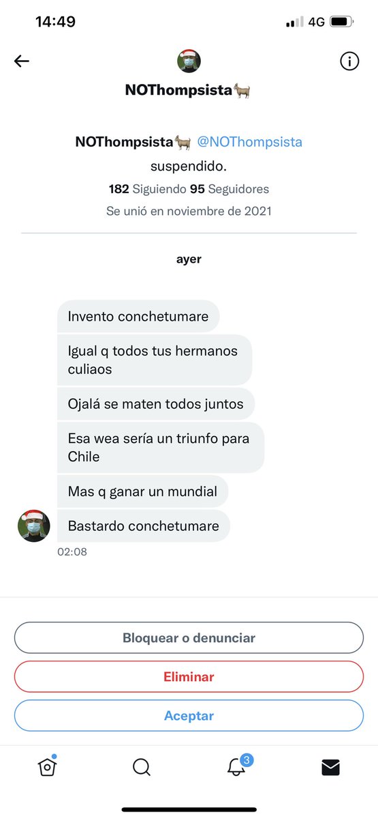The height and width of the screenshot is (819, 378).
Task: Tap the sender avatar beside last message
Action: pos(33,526)
